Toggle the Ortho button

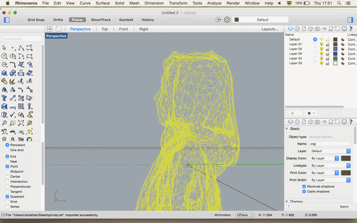pyautogui.click(x=58, y=20)
